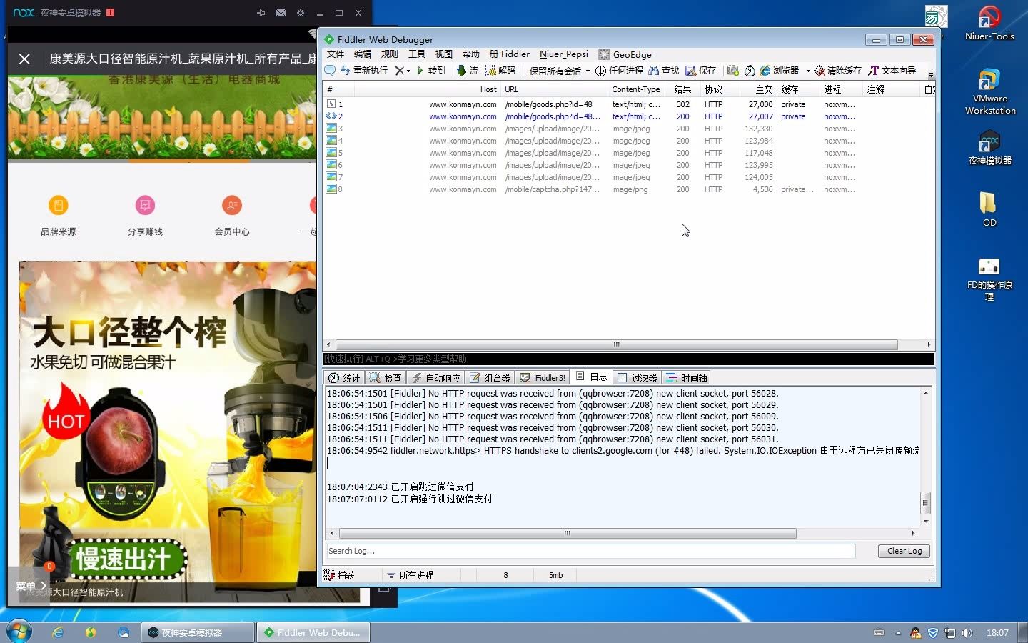Click 文本向导 (TextWizard) button
This screenshot has height=643, width=1028.
(892, 71)
